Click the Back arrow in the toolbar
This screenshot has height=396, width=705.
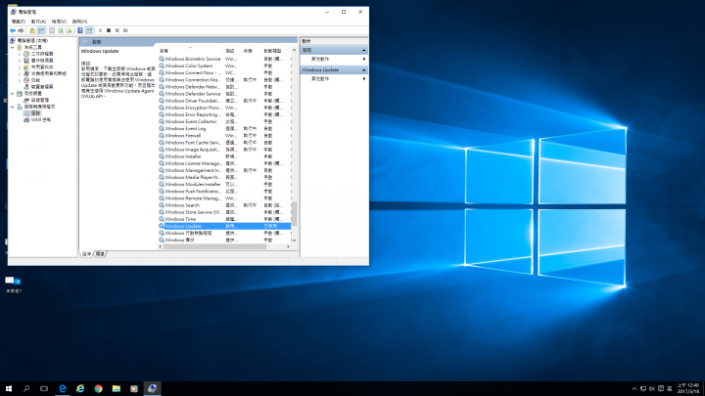13,30
